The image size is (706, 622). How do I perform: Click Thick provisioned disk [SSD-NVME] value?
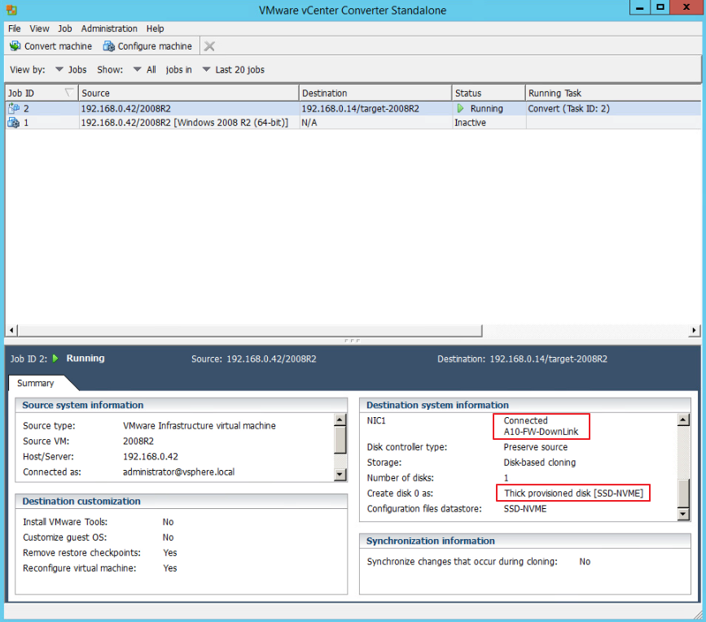(573, 493)
